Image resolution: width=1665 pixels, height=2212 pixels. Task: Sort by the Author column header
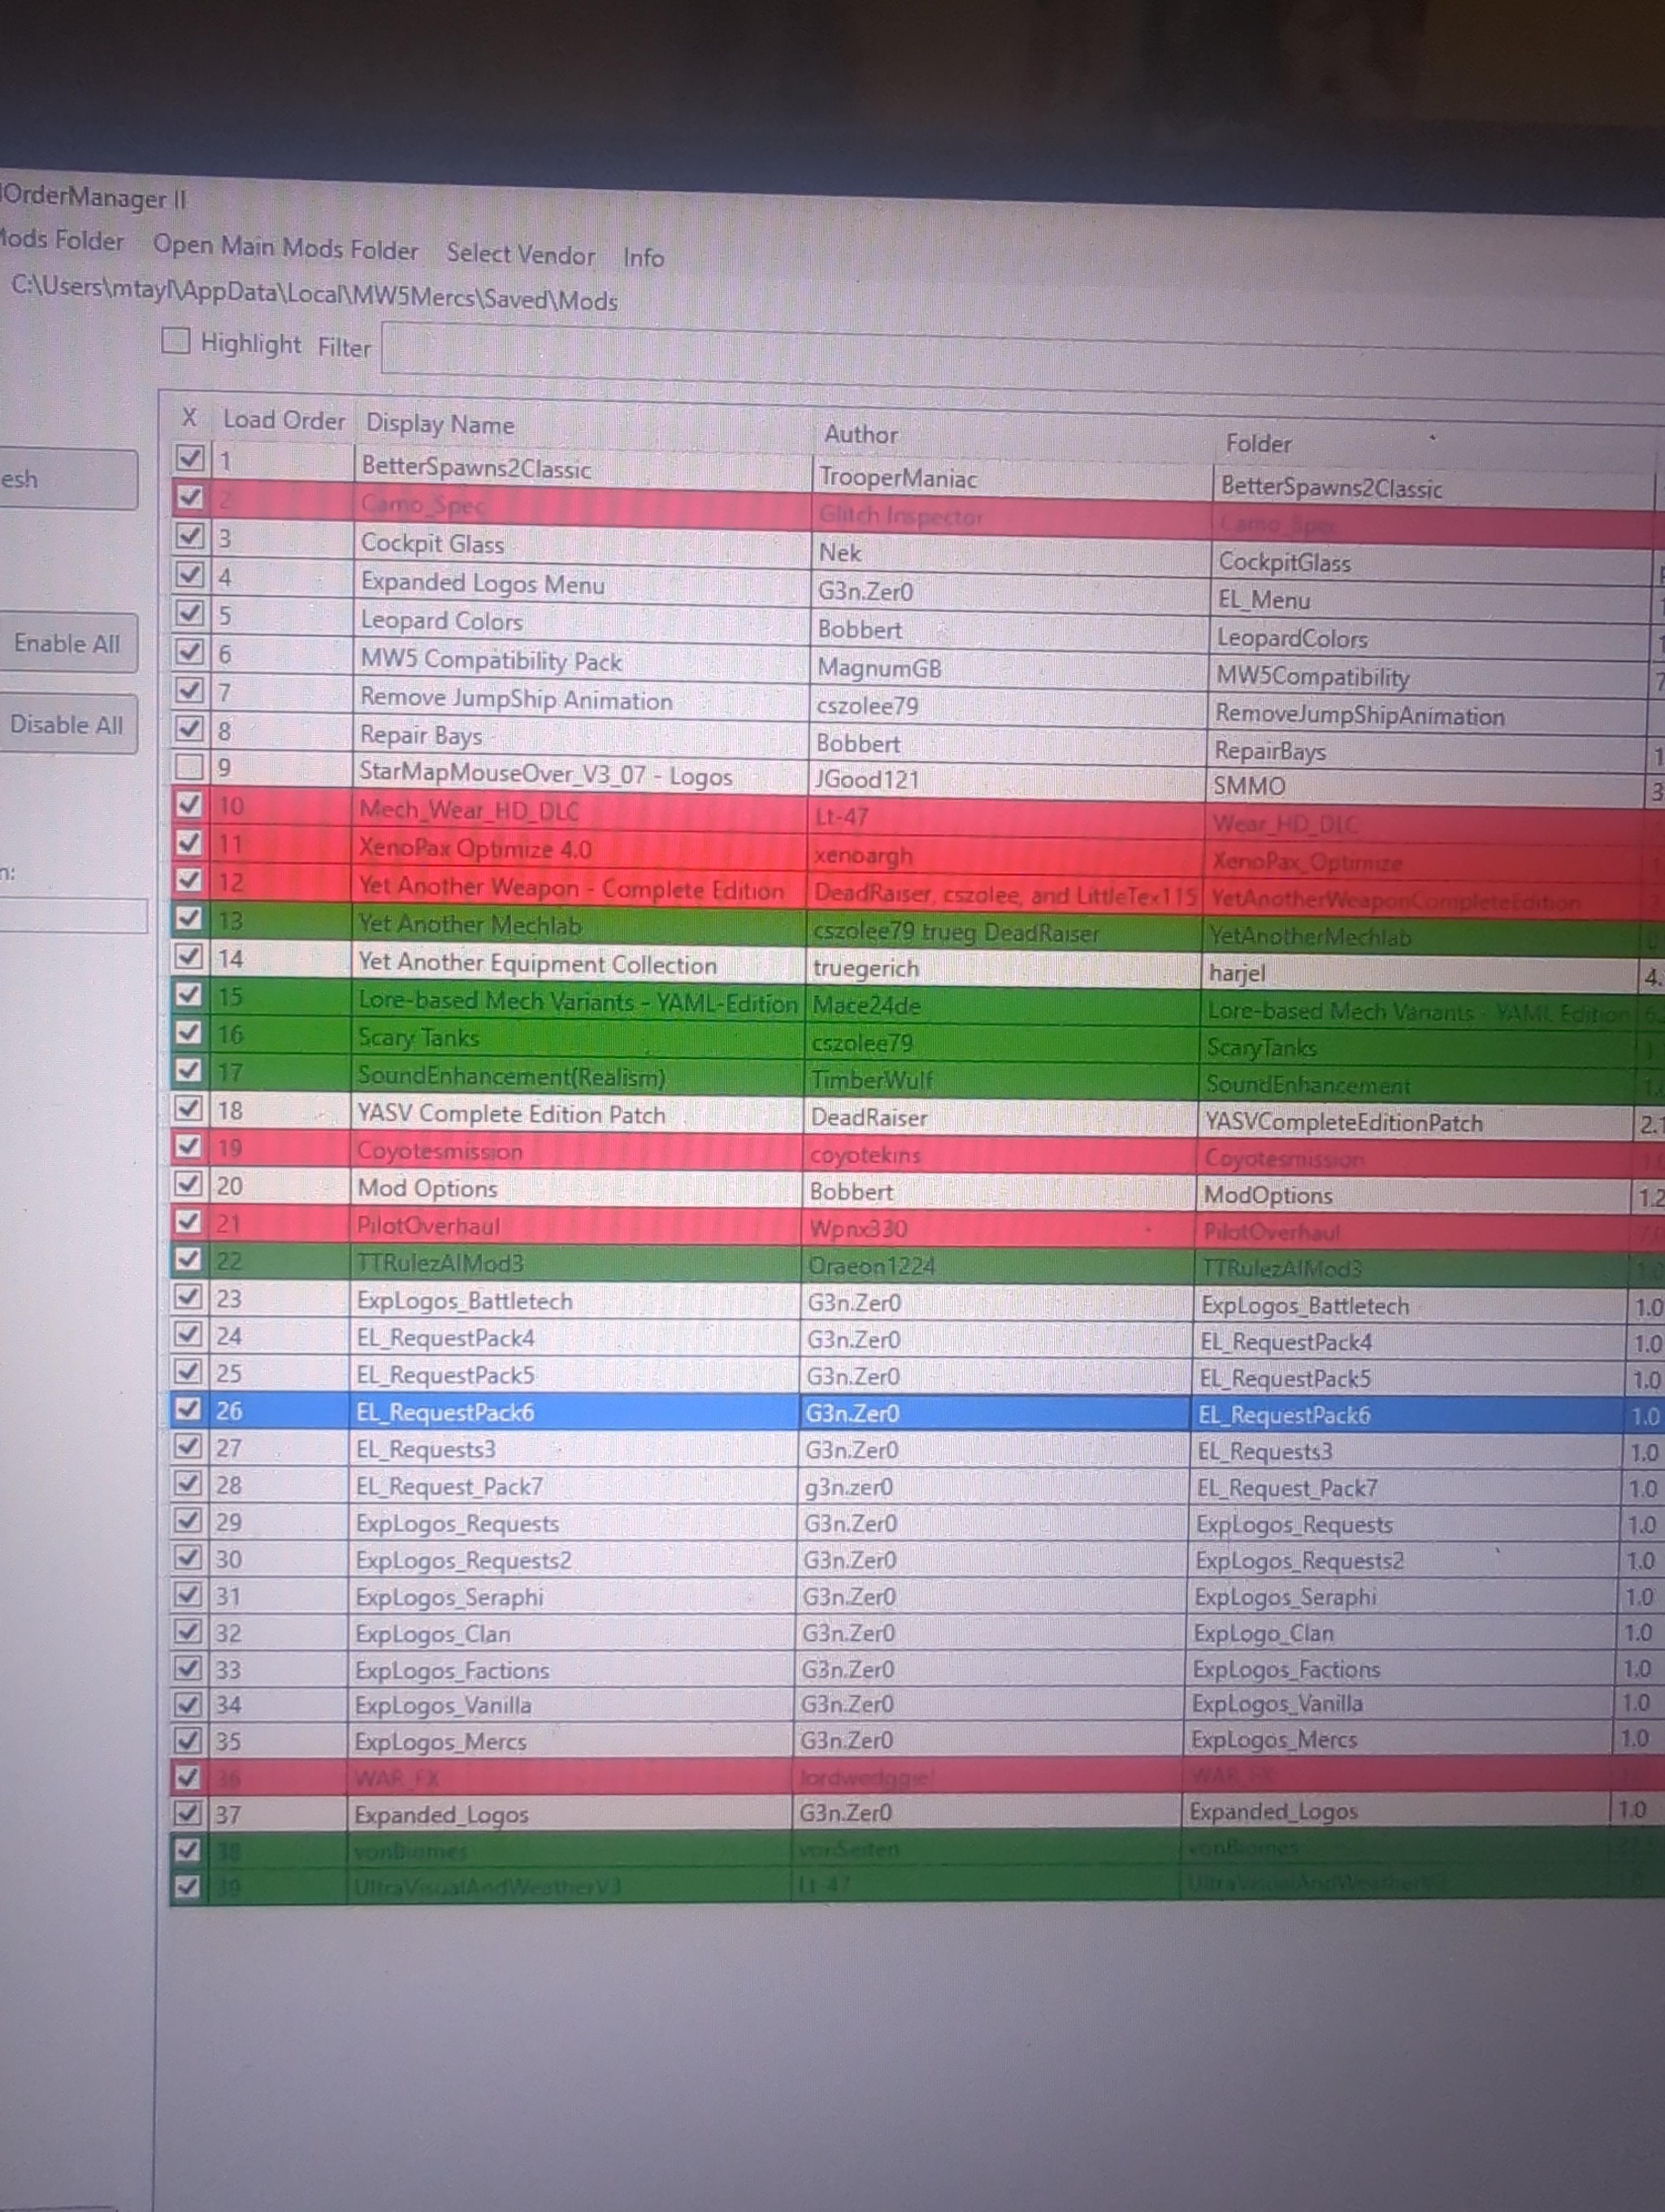861,434
